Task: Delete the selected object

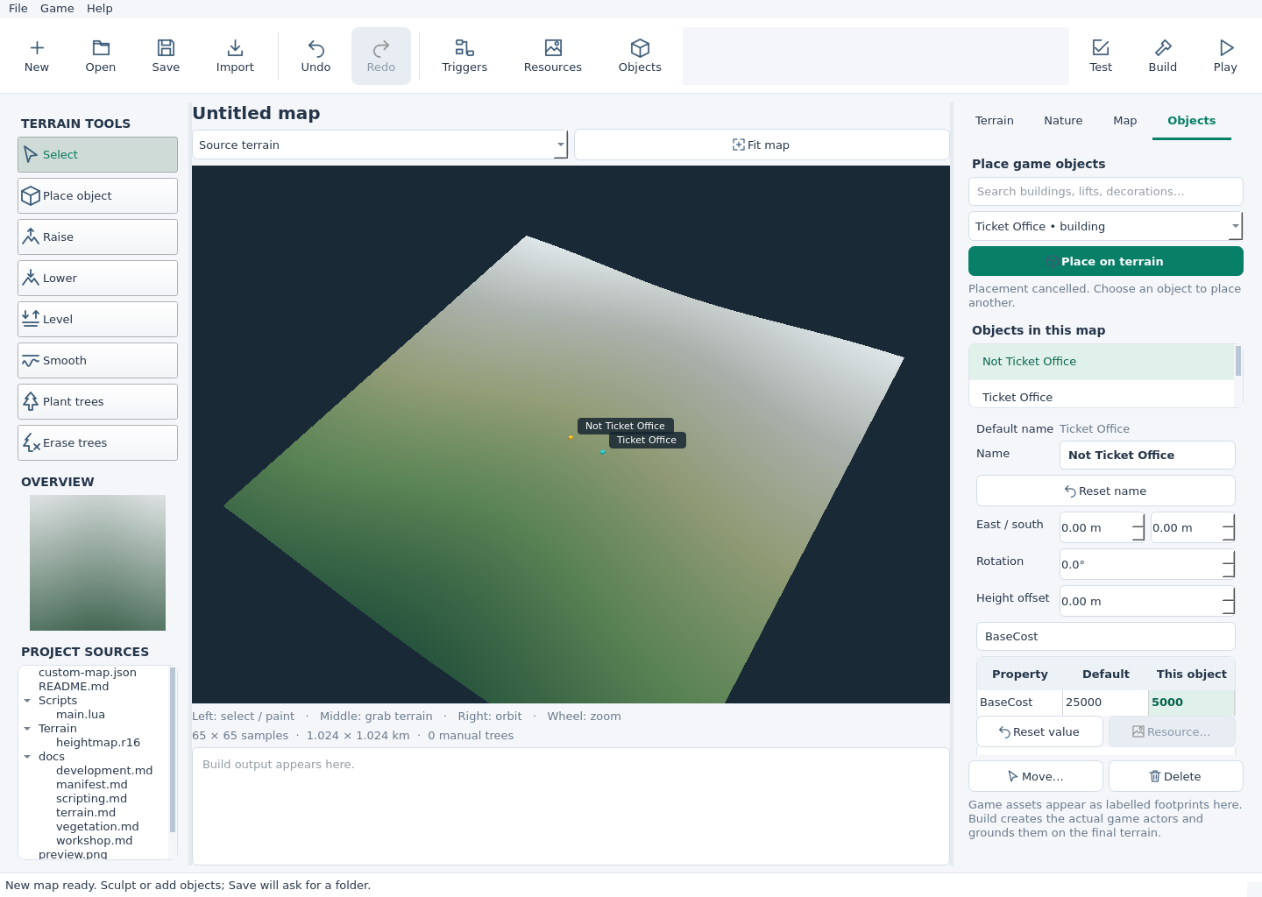Action: (x=1176, y=777)
